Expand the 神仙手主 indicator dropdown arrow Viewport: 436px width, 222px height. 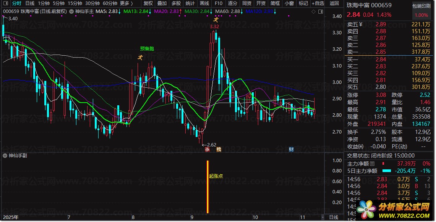71,11
